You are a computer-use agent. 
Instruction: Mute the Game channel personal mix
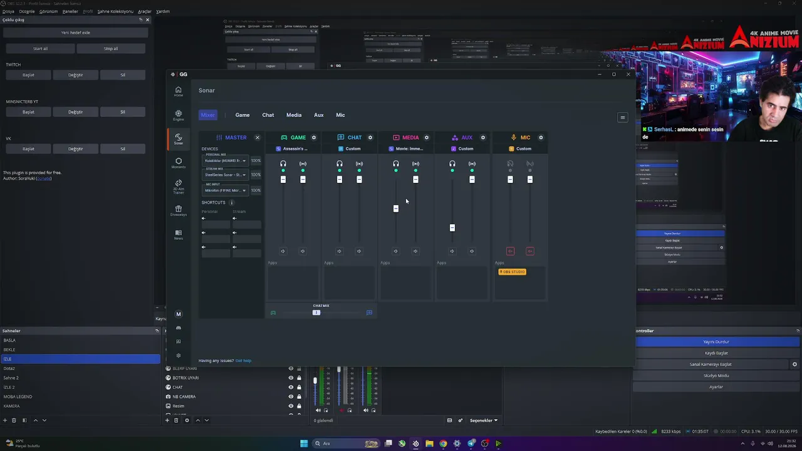click(x=283, y=251)
